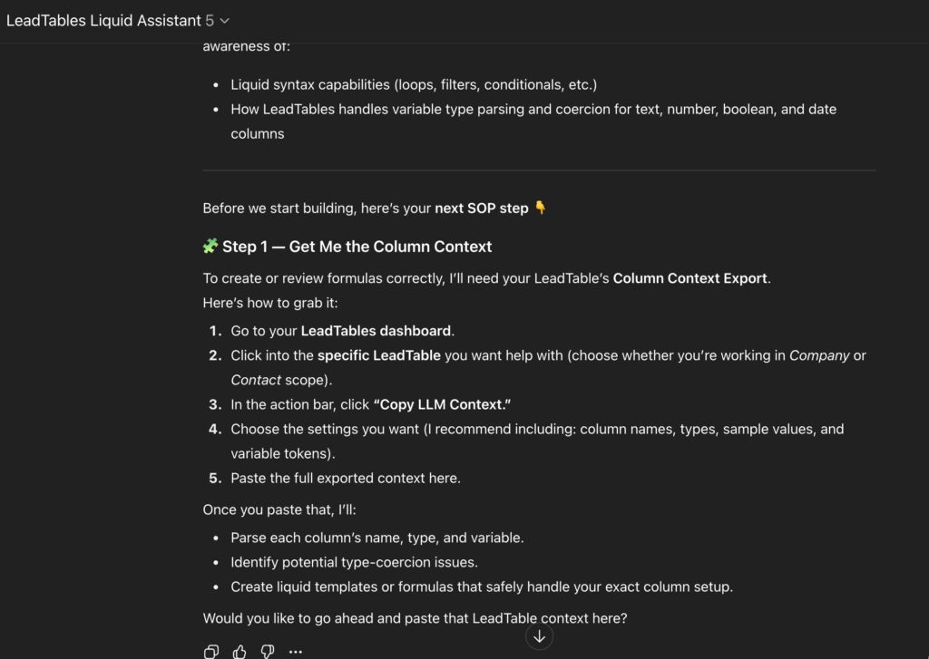Screen dimensions: 929x659
Task: Click the scroll-to-bottom arrow button
Action: click(x=539, y=636)
